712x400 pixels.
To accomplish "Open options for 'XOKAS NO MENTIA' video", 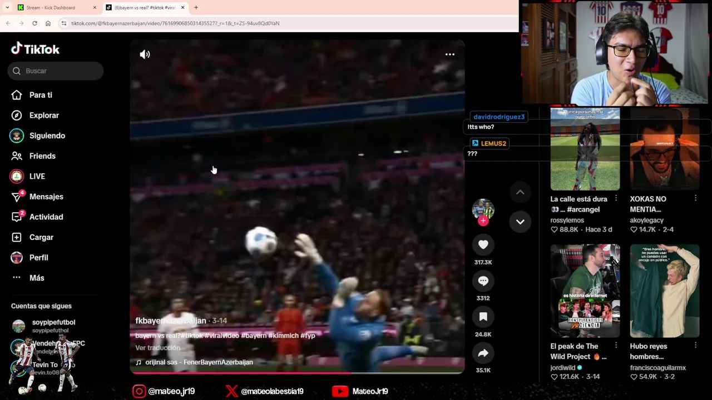I will (695, 198).
